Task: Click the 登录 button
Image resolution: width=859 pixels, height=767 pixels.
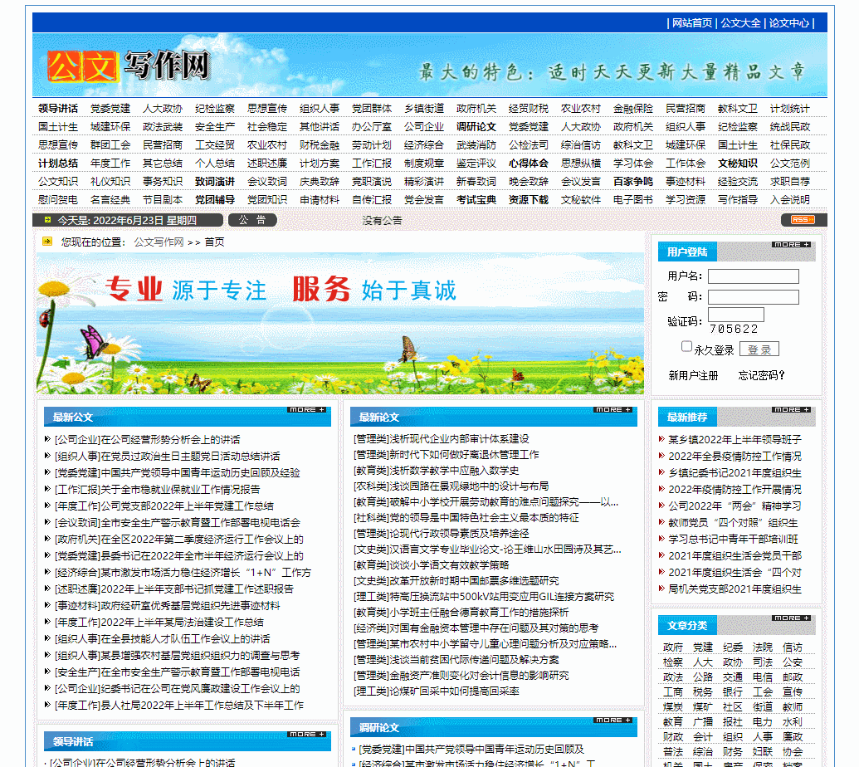Action: [x=759, y=349]
